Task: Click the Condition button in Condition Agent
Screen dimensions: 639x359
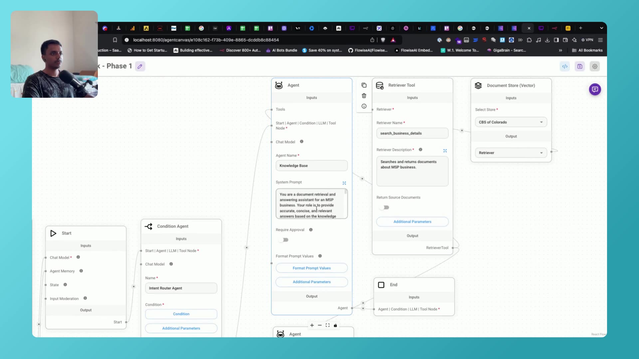Action: [181, 314]
